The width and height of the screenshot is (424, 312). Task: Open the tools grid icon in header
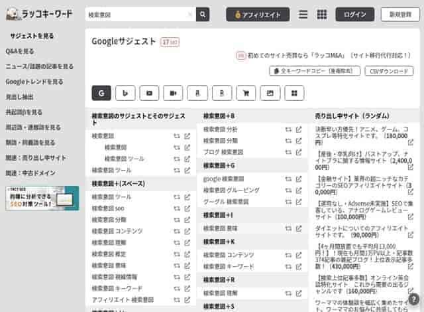pyautogui.click(x=322, y=15)
